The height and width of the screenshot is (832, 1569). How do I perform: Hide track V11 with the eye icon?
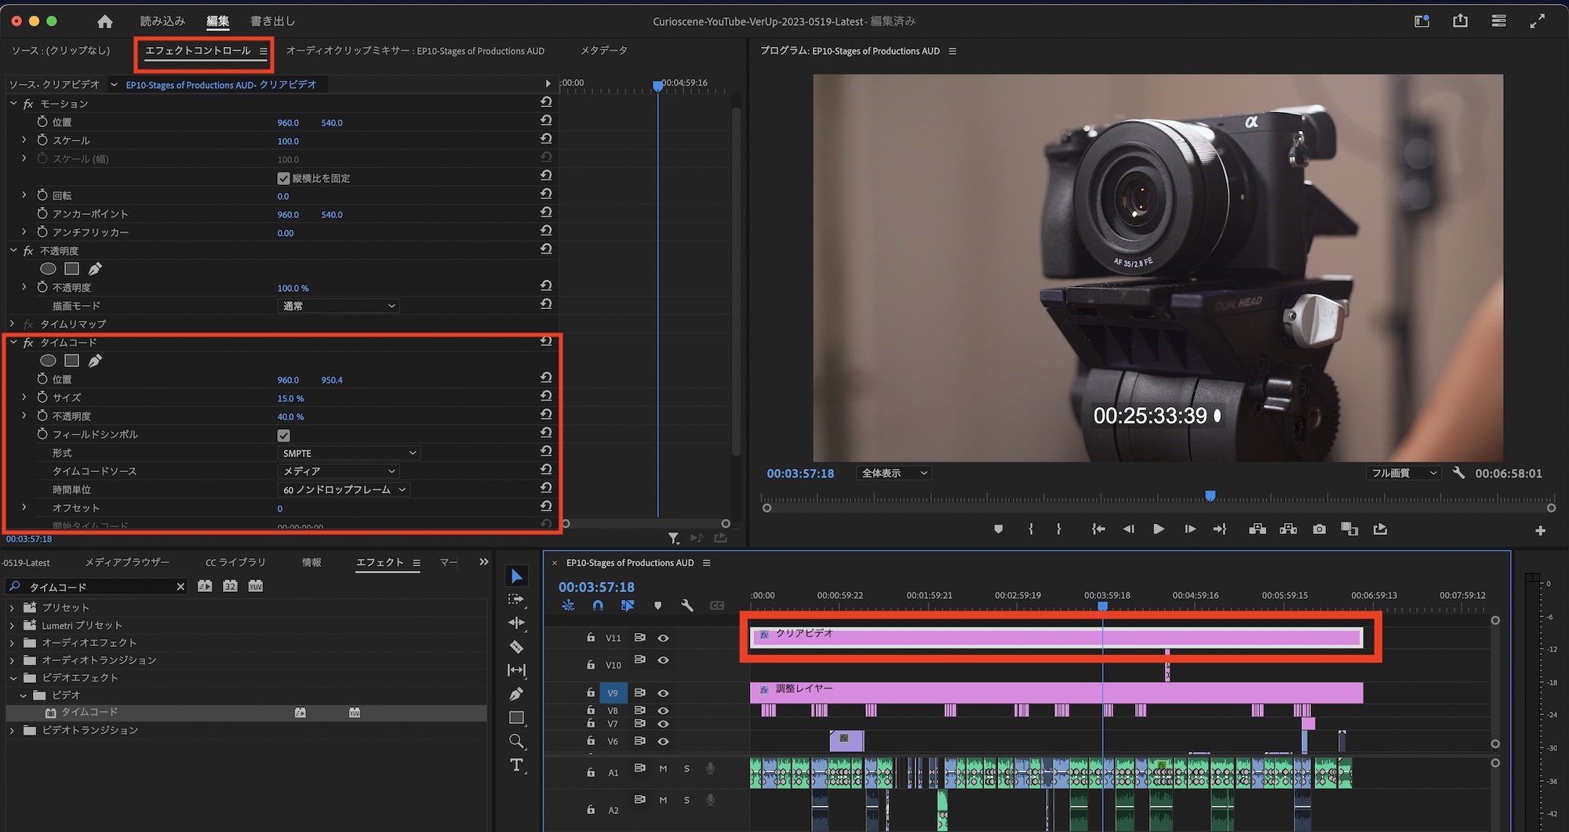[x=663, y=638]
